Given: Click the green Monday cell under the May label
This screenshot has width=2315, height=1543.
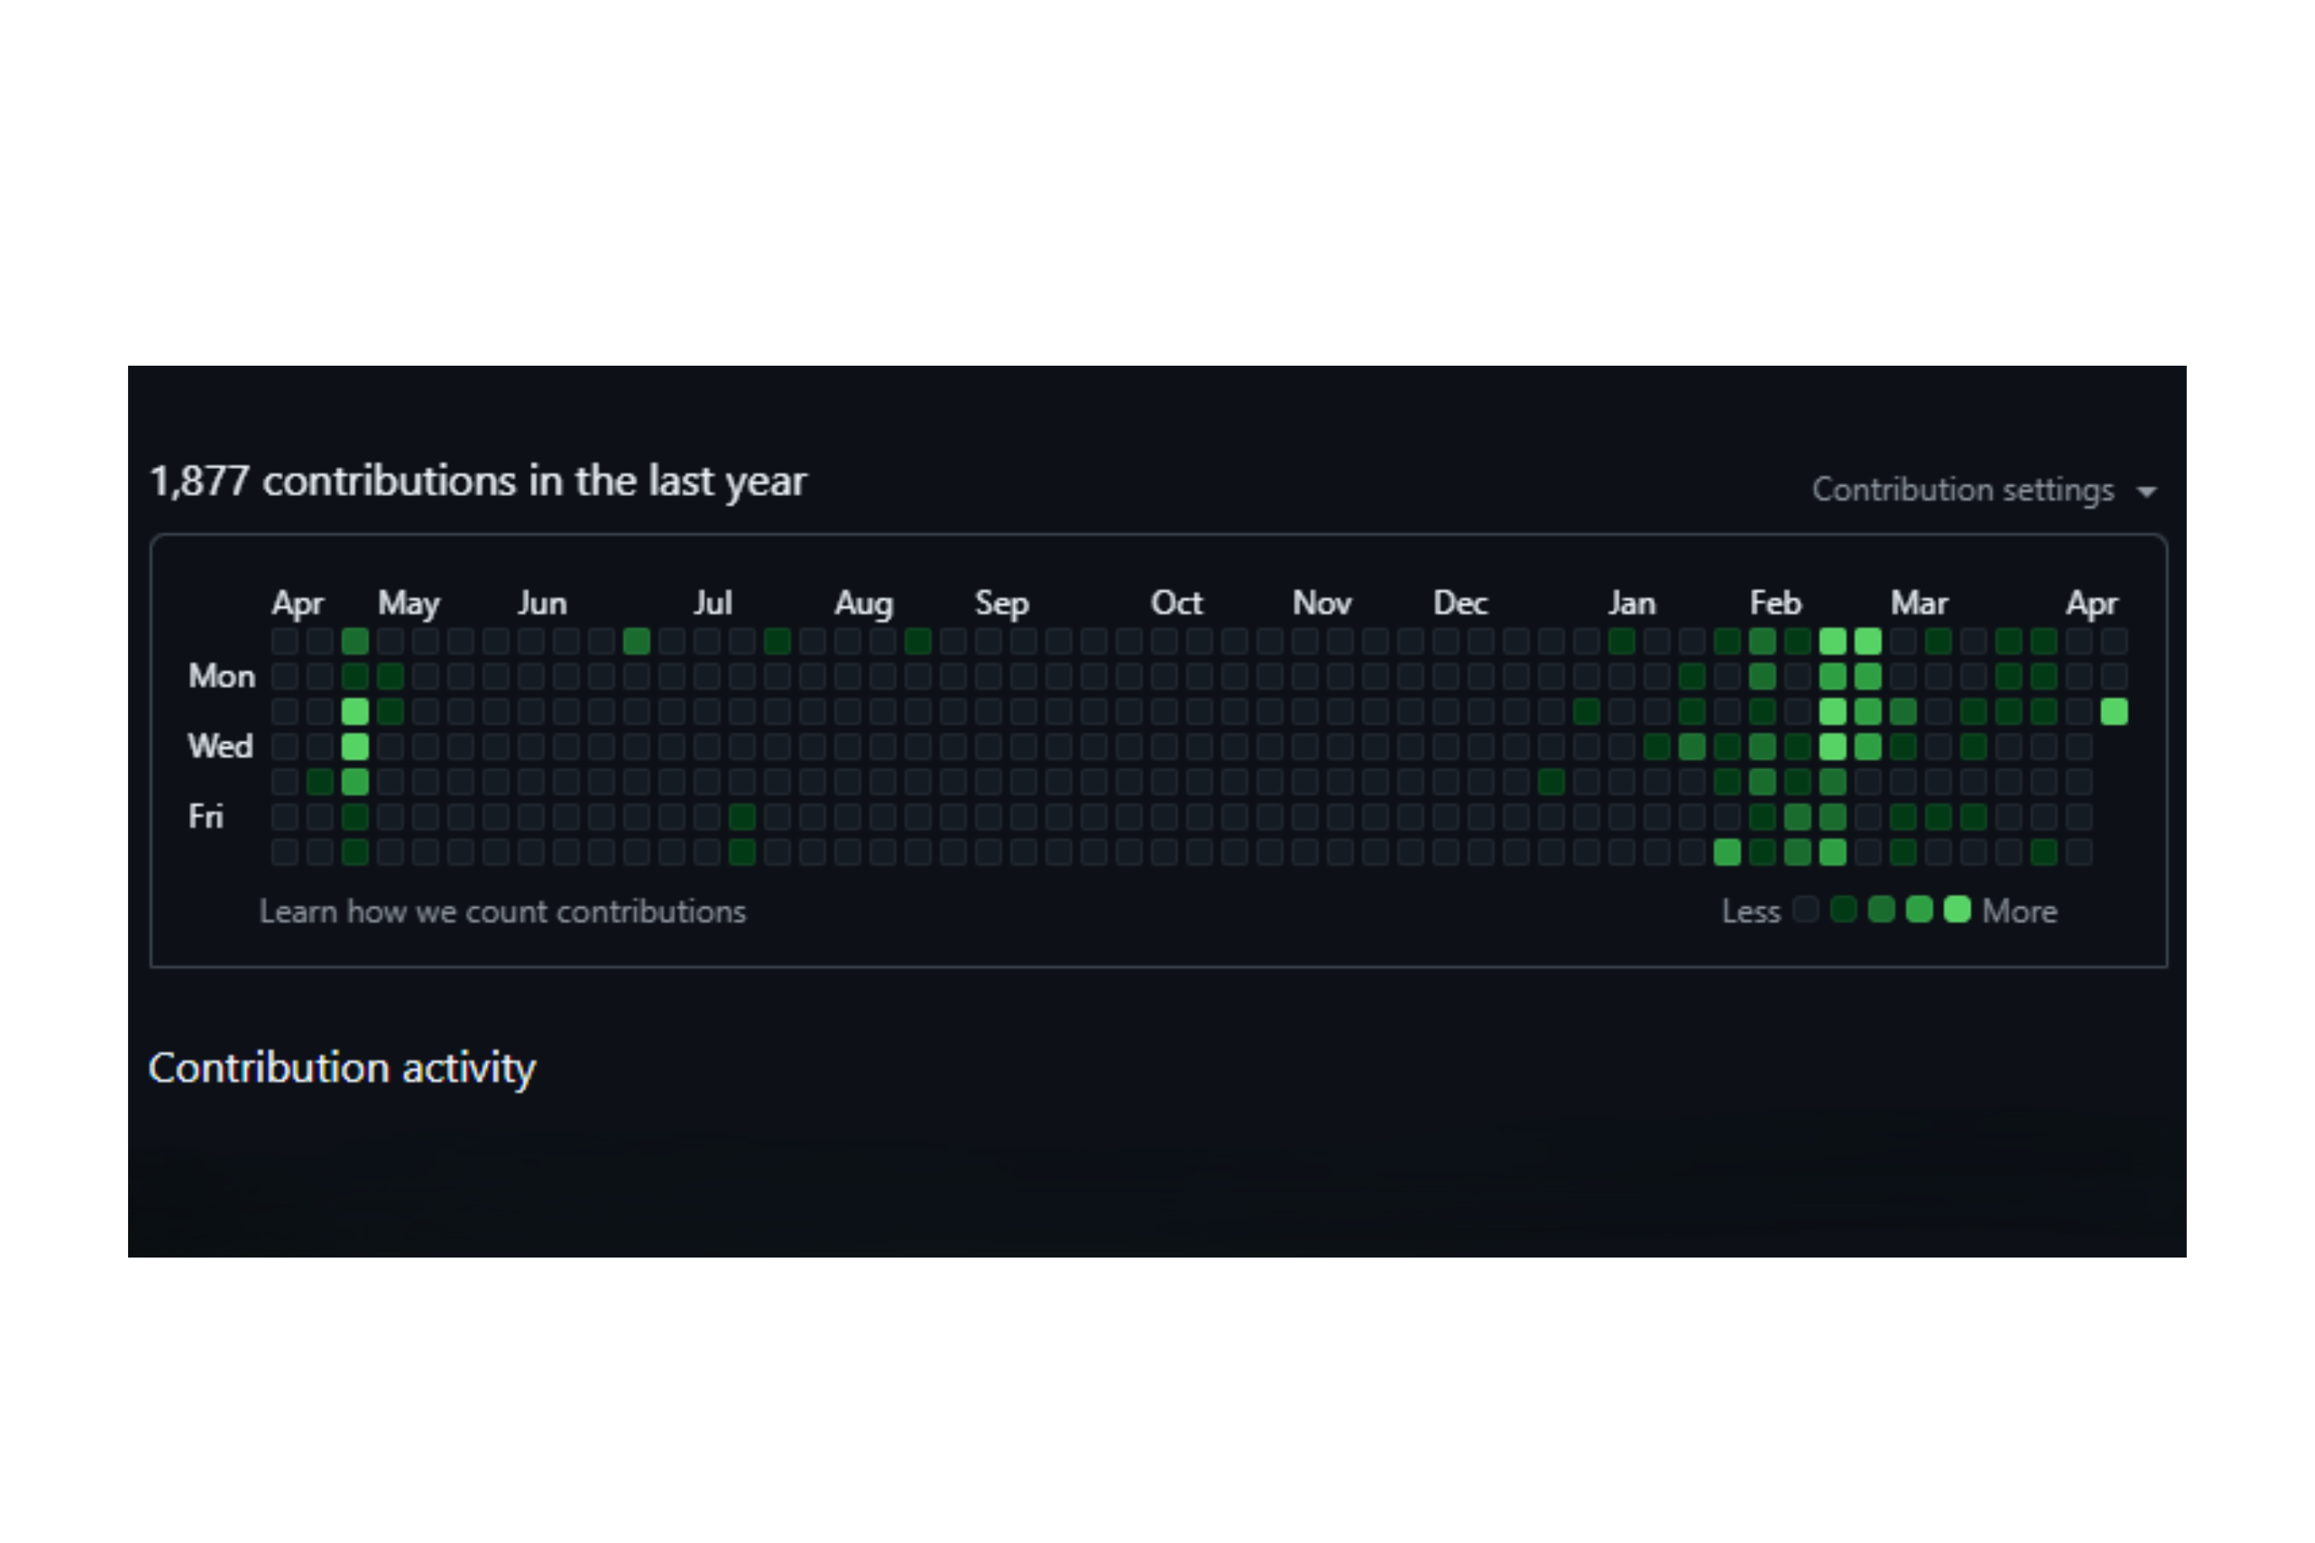Looking at the screenshot, I should pos(390,676).
